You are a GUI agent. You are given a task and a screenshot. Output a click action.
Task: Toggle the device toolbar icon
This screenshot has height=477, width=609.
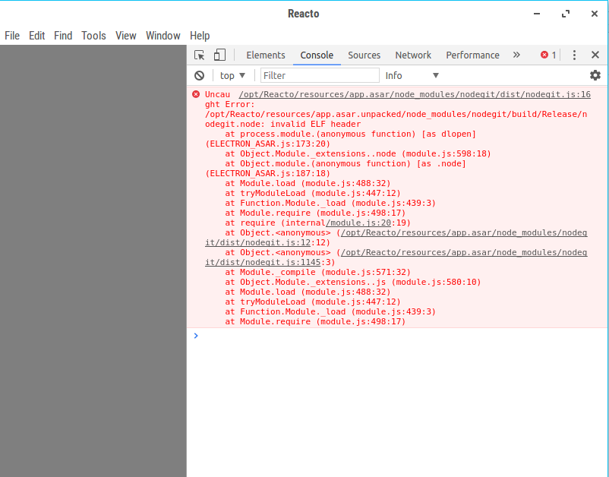point(219,55)
